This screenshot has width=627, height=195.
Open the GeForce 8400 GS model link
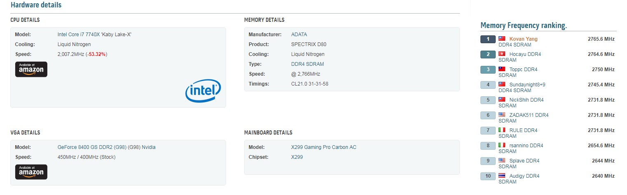(x=106, y=147)
